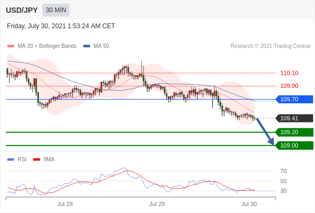Click the pink MA 20 legend swatch
Image resolution: width=315 pixels, height=213 pixels.
pyautogui.click(x=11, y=46)
